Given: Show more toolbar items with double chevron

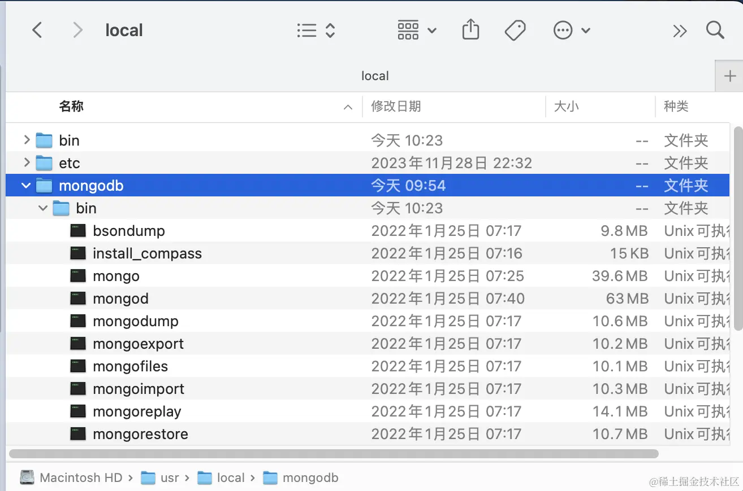Looking at the screenshot, I should 680,30.
